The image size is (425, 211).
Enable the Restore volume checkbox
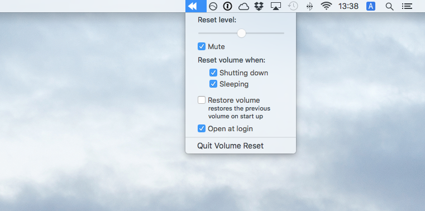(x=202, y=100)
